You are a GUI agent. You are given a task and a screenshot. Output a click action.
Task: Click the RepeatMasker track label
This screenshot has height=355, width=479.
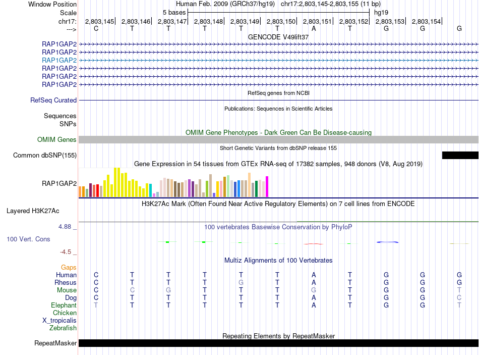[55, 343]
